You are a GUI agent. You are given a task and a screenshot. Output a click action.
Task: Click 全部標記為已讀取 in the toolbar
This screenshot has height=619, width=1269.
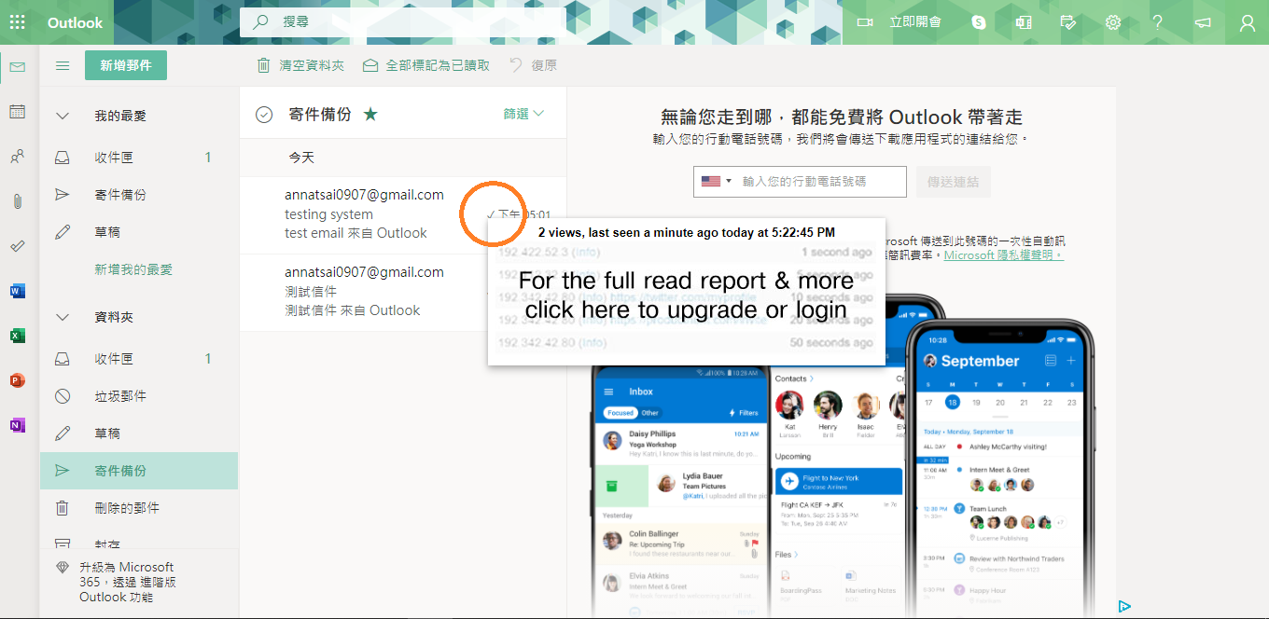425,65
